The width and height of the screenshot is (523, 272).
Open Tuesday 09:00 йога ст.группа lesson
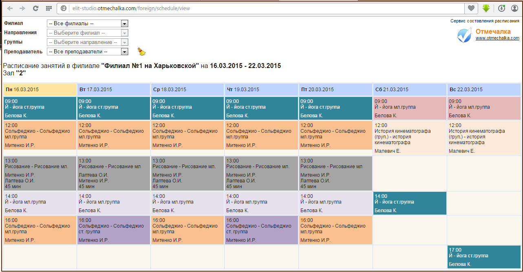pyautogui.click(x=114, y=108)
